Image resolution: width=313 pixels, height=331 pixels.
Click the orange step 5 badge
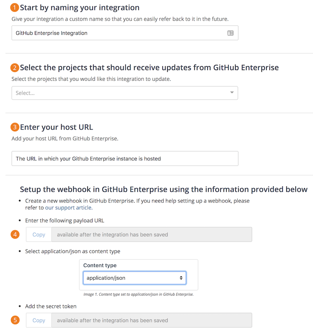(15, 320)
